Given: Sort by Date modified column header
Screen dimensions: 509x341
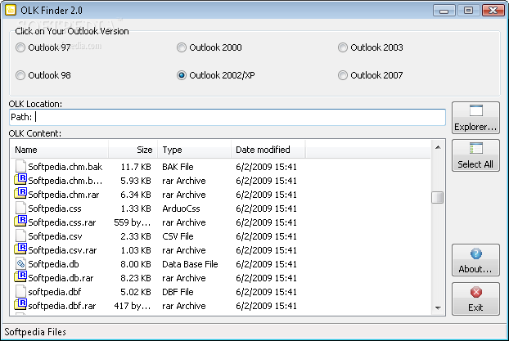Looking at the screenshot, I should (x=268, y=150).
